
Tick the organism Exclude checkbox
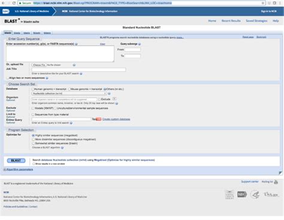coord(99,99)
